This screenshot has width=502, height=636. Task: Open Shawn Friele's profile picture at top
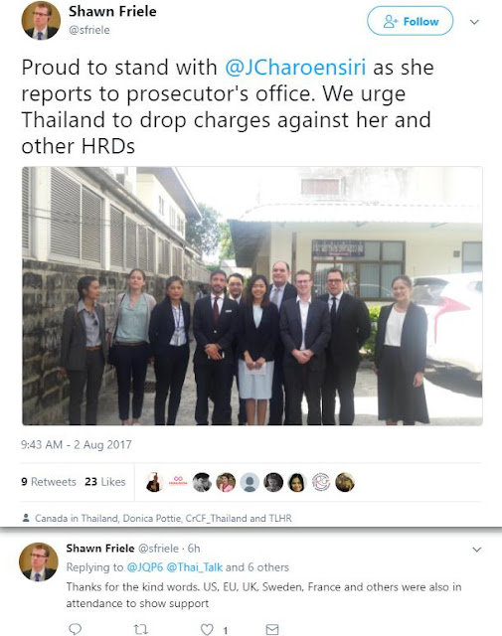[x=41, y=20]
